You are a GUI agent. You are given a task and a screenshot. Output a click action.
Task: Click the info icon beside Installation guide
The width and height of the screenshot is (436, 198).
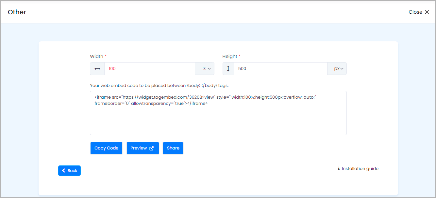[x=339, y=169]
